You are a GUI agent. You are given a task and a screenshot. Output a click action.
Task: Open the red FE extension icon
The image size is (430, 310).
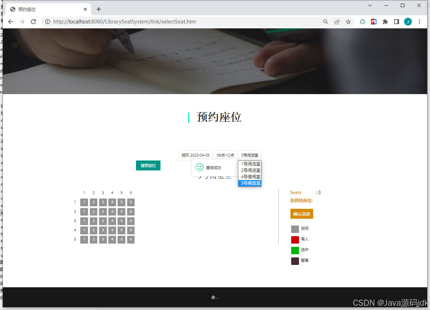[374, 22]
